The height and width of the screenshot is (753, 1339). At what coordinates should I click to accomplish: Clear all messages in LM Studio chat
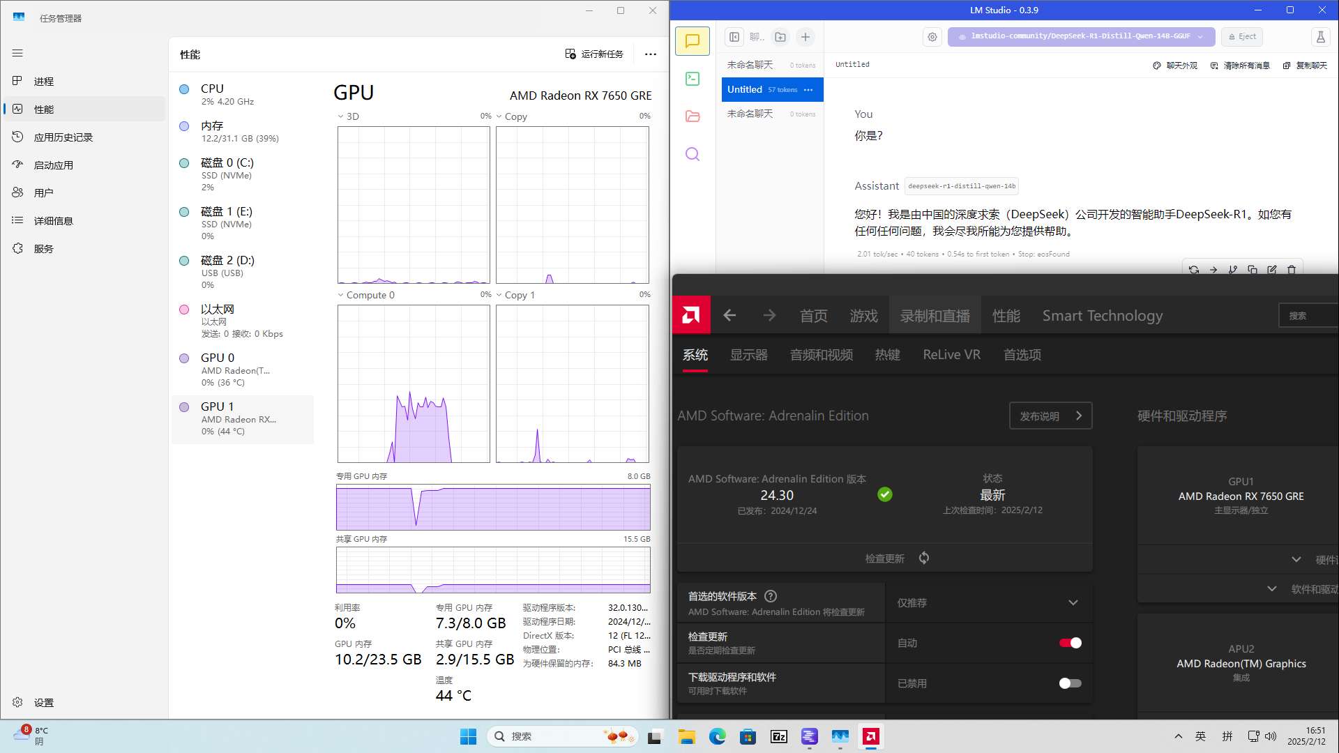point(1239,65)
